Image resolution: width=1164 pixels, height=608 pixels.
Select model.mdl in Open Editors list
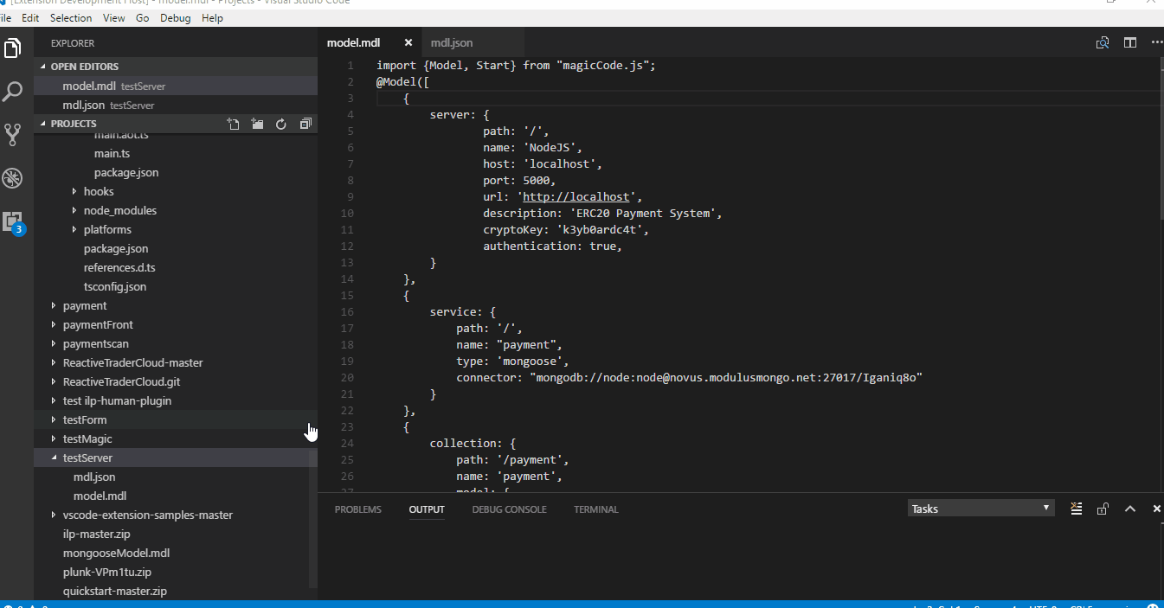[x=176, y=86]
